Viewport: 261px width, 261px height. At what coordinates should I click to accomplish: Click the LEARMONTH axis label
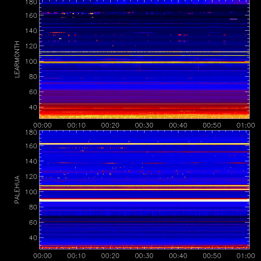(x=17, y=59)
